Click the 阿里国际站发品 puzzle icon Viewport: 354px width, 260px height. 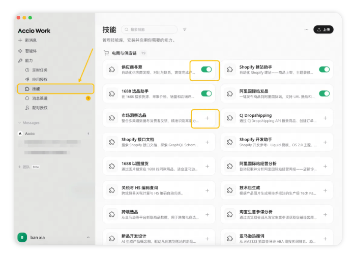(230, 93)
